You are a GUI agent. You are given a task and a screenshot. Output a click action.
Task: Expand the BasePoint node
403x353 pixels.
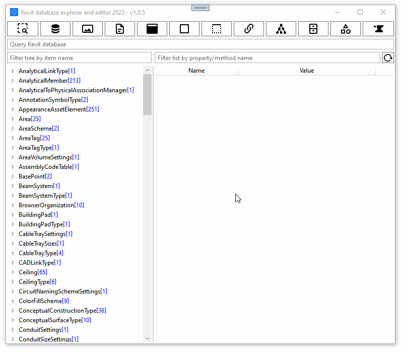tap(13, 177)
